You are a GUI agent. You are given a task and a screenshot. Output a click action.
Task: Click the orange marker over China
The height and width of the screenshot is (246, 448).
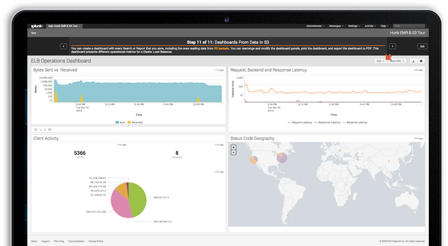pos(389,161)
